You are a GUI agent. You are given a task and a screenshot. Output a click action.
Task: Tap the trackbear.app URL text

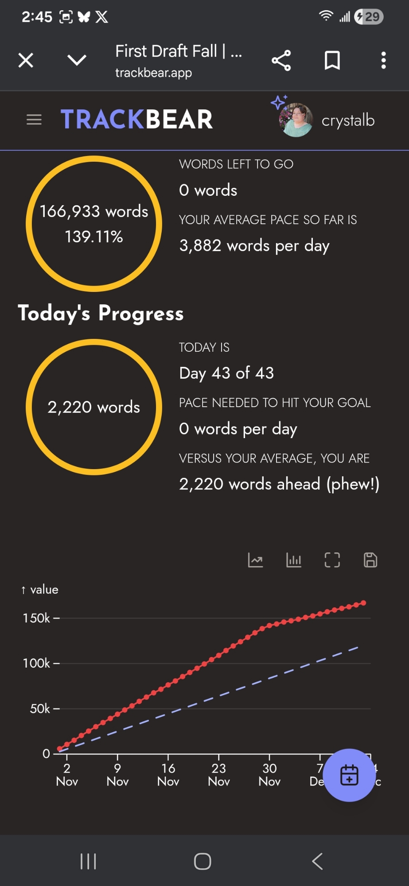[153, 73]
